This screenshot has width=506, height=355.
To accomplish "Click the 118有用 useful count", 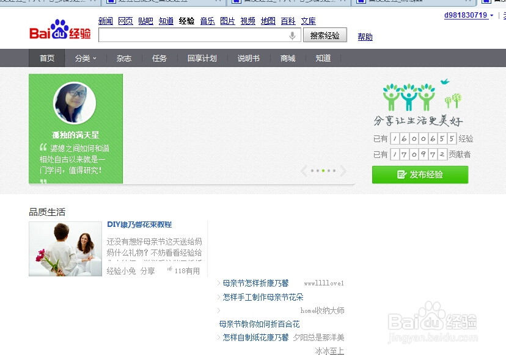I will point(187,271).
